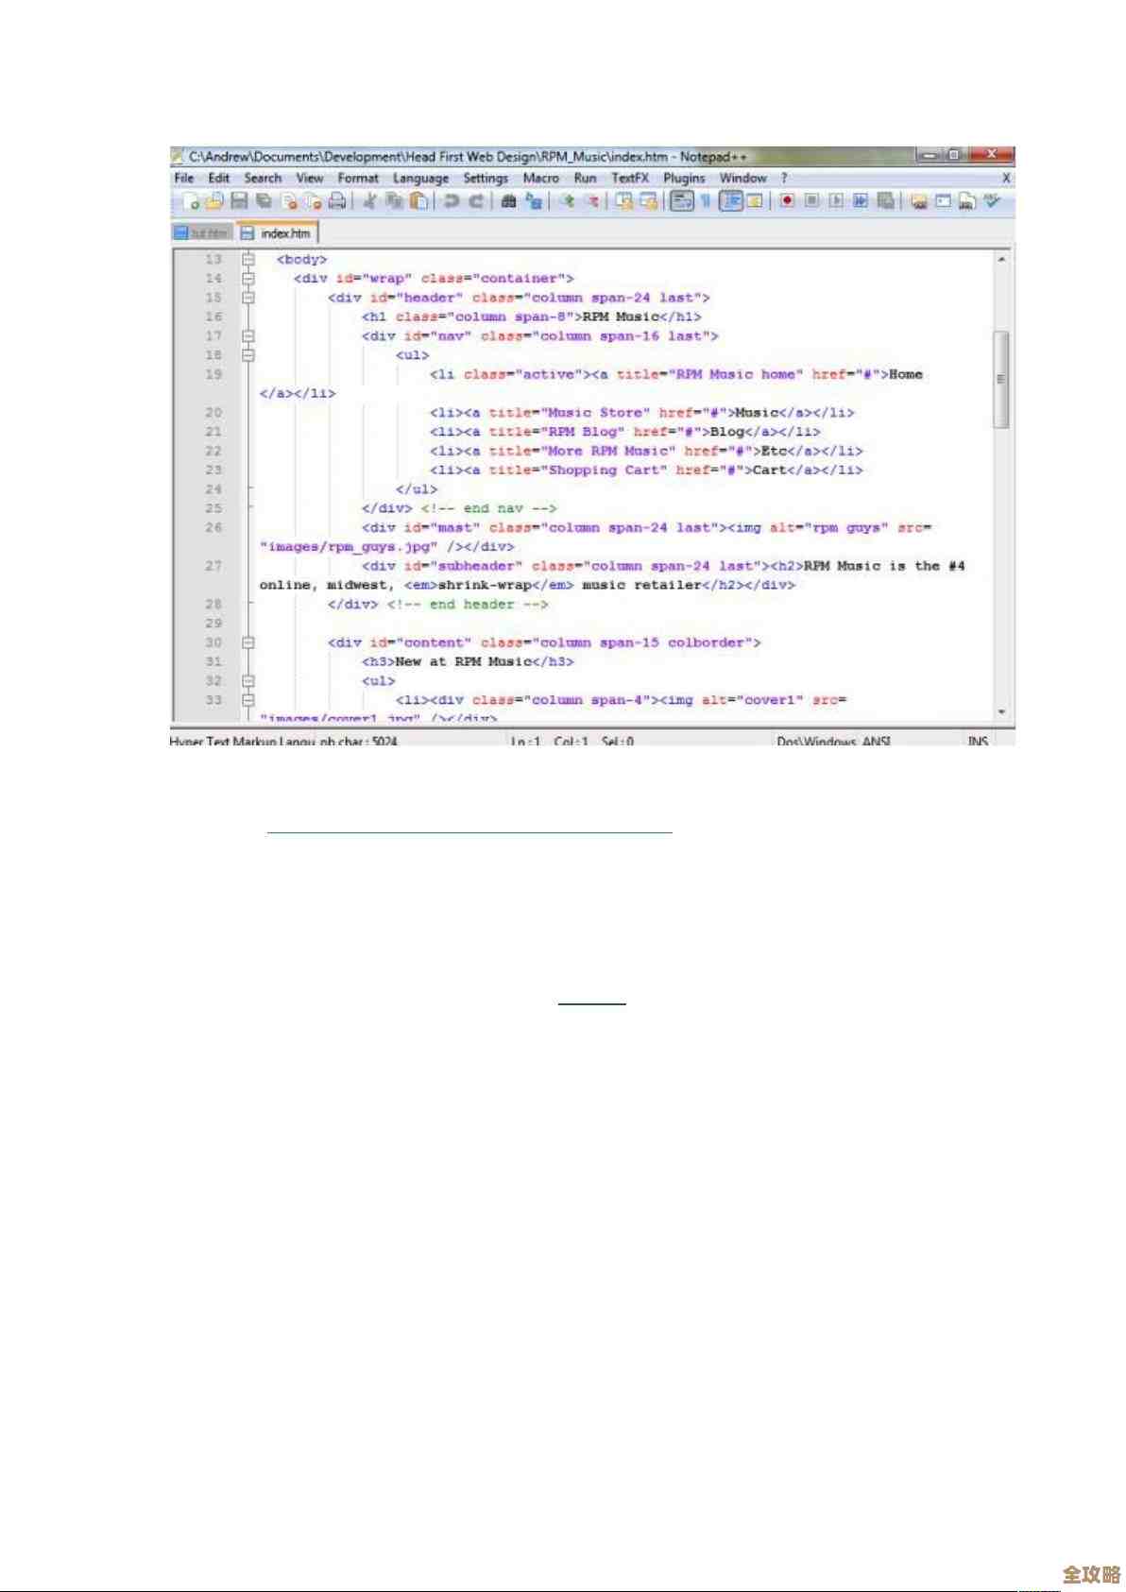
Task: Toggle Word Wrap in the toolbar
Action: point(681,201)
